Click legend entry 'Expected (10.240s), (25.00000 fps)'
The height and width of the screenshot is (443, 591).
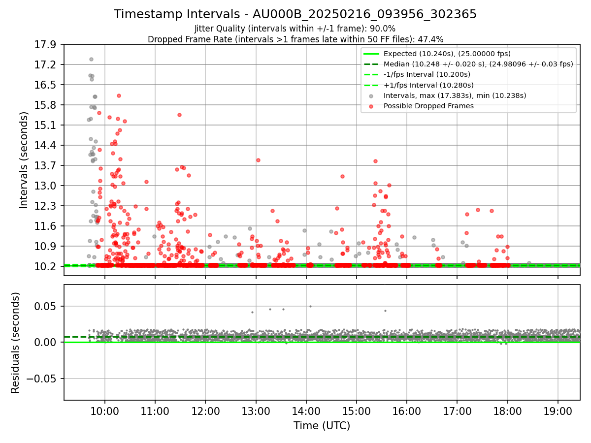pos(447,54)
